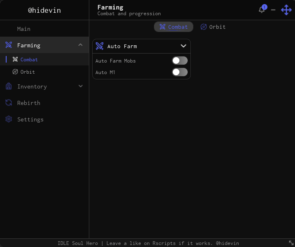295x247 pixels.
Task: Select the Farming sidebar item
Action: pos(44,45)
